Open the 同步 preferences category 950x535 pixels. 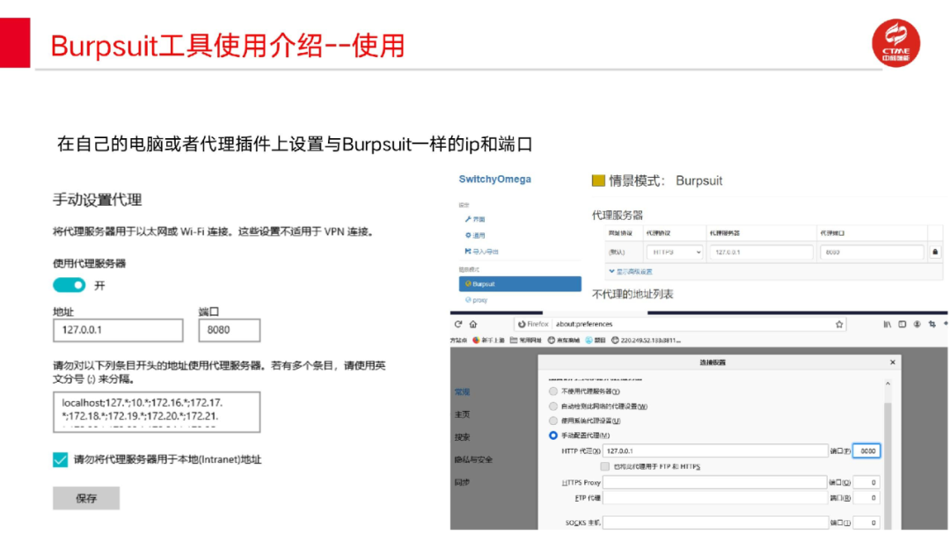coord(463,482)
